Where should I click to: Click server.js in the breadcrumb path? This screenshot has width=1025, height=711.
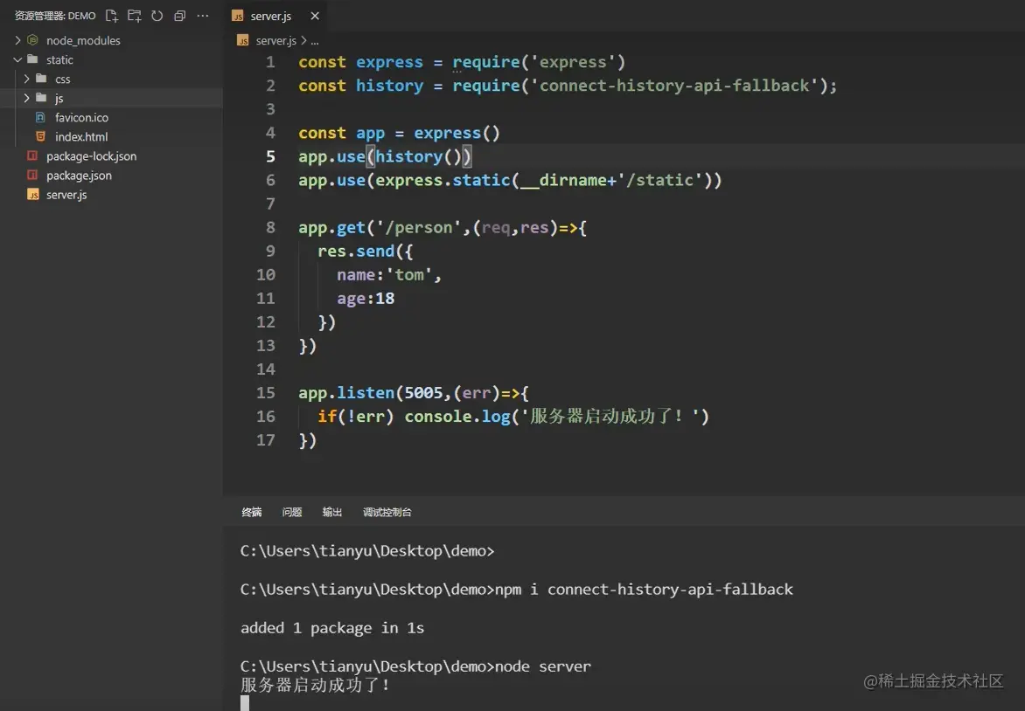tap(275, 40)
